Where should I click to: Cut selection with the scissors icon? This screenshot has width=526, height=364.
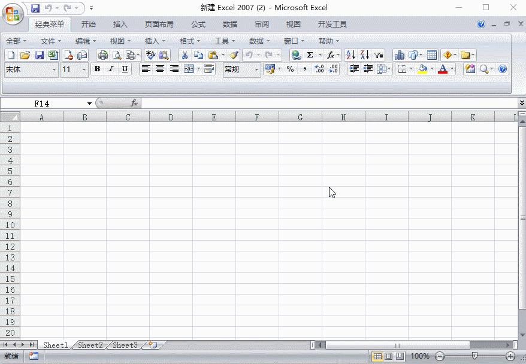pyautogui.click(x=185, y=55)
